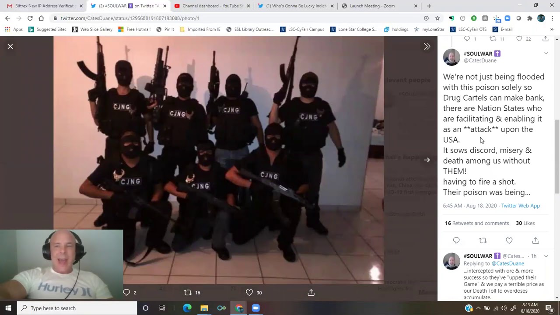This screenshot has height=315, width=560.
Task: Share icon beneath the photo
Action: [x=311, y=292]
